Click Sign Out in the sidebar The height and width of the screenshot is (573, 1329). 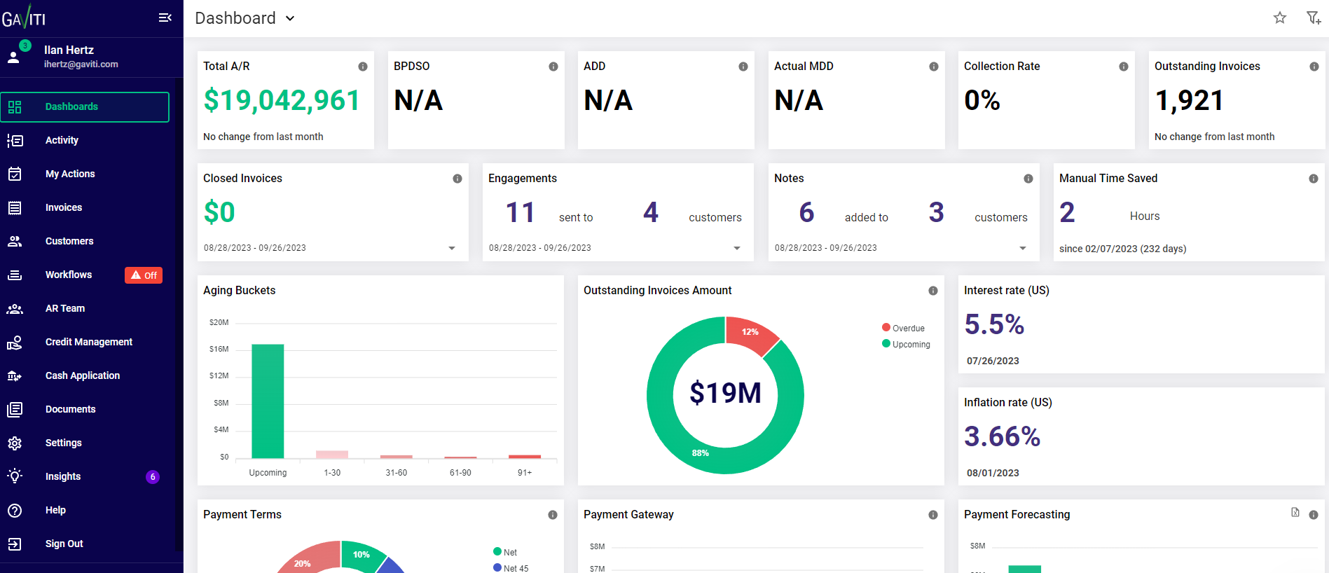(x=64, y=544)
